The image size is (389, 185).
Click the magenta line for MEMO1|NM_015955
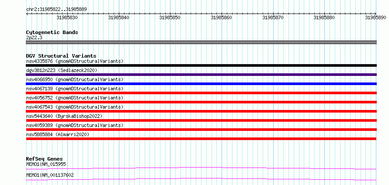pyautogui.click(x=201, y=168)
